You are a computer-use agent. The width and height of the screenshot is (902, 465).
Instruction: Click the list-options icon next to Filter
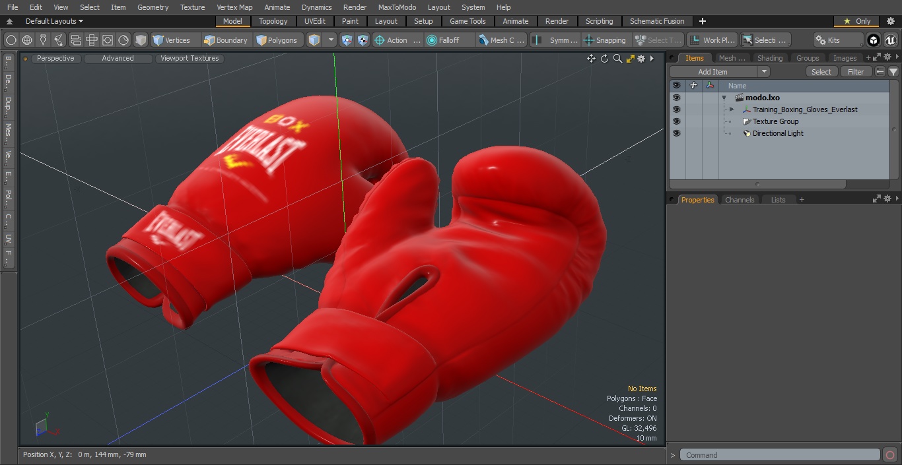tap(880, 72)
